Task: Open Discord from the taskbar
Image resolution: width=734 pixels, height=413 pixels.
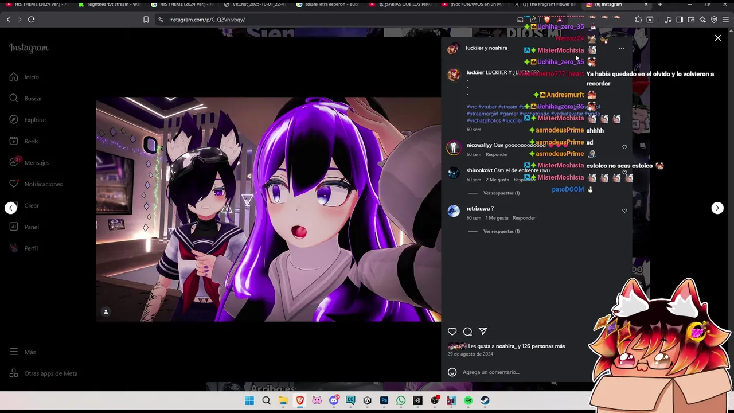Action: pyautogui.click(x=334, y=401)
